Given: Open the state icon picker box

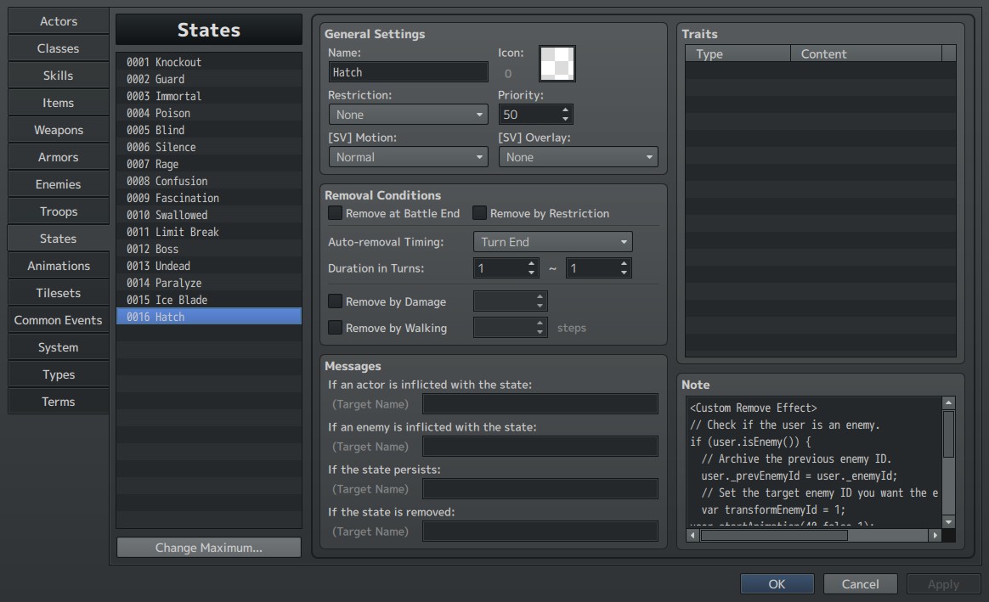Looking at the screenshot, I should point(557,64).
